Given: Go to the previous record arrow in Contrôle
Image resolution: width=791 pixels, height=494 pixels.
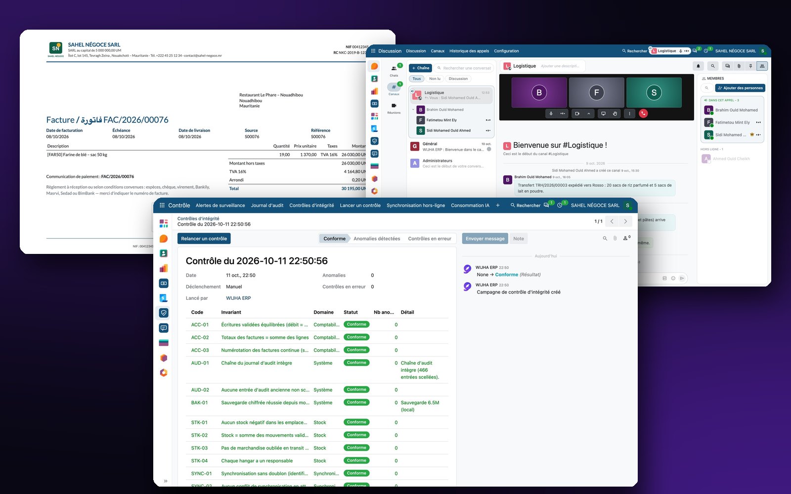Looking at the screenshot, I should (x=612, y=221).
